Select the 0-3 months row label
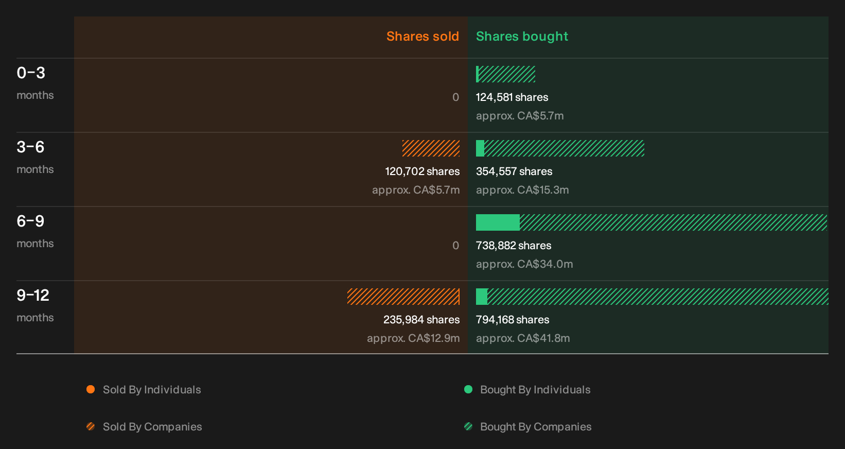 coord(35,83)
